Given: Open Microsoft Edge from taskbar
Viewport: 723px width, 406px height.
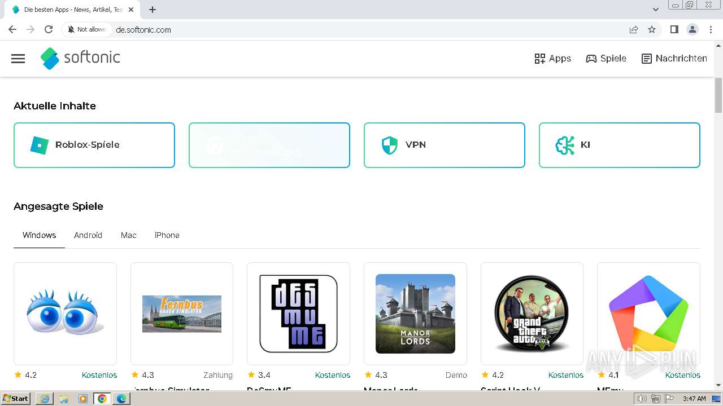Looking at the screenshot, I should 121,399.
